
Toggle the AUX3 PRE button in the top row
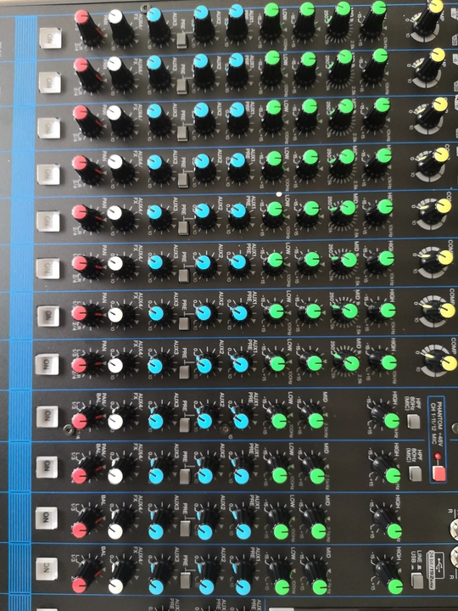pos(182,41)
